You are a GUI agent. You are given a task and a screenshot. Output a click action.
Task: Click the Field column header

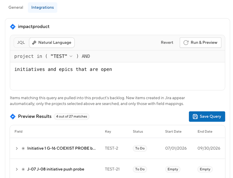[18, 131]
